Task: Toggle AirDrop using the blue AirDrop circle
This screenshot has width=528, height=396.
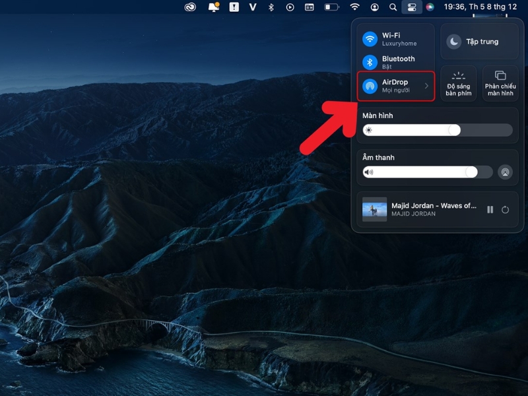Action: pyautogui.click(x=370, y=86)
